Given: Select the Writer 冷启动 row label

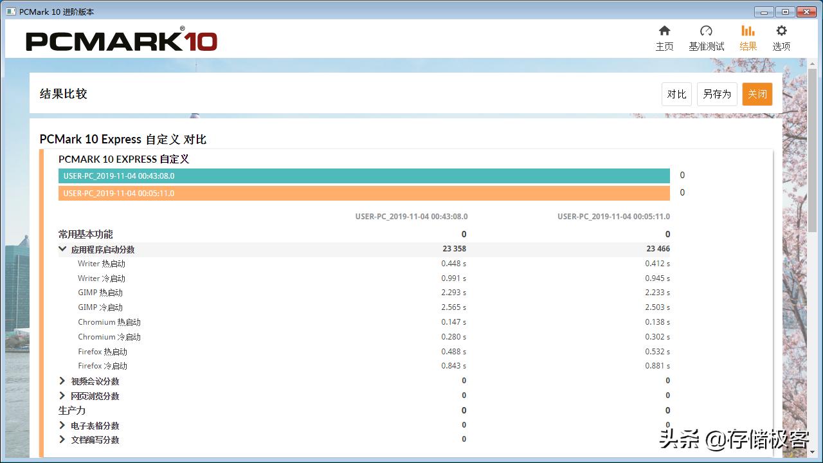Looking at the screenshot, I should pyautogui.click(x=102, y=278).
